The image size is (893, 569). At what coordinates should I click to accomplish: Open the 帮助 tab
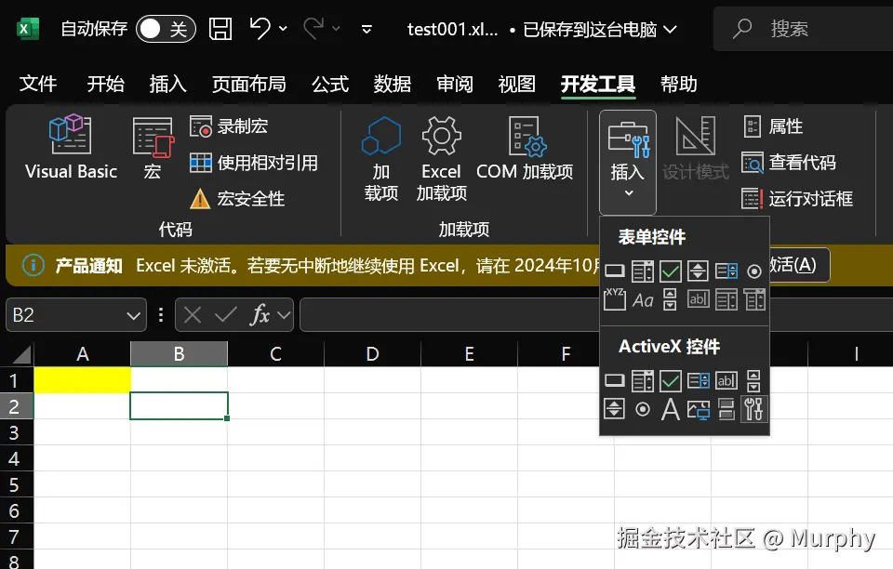(x=678, y=84)
